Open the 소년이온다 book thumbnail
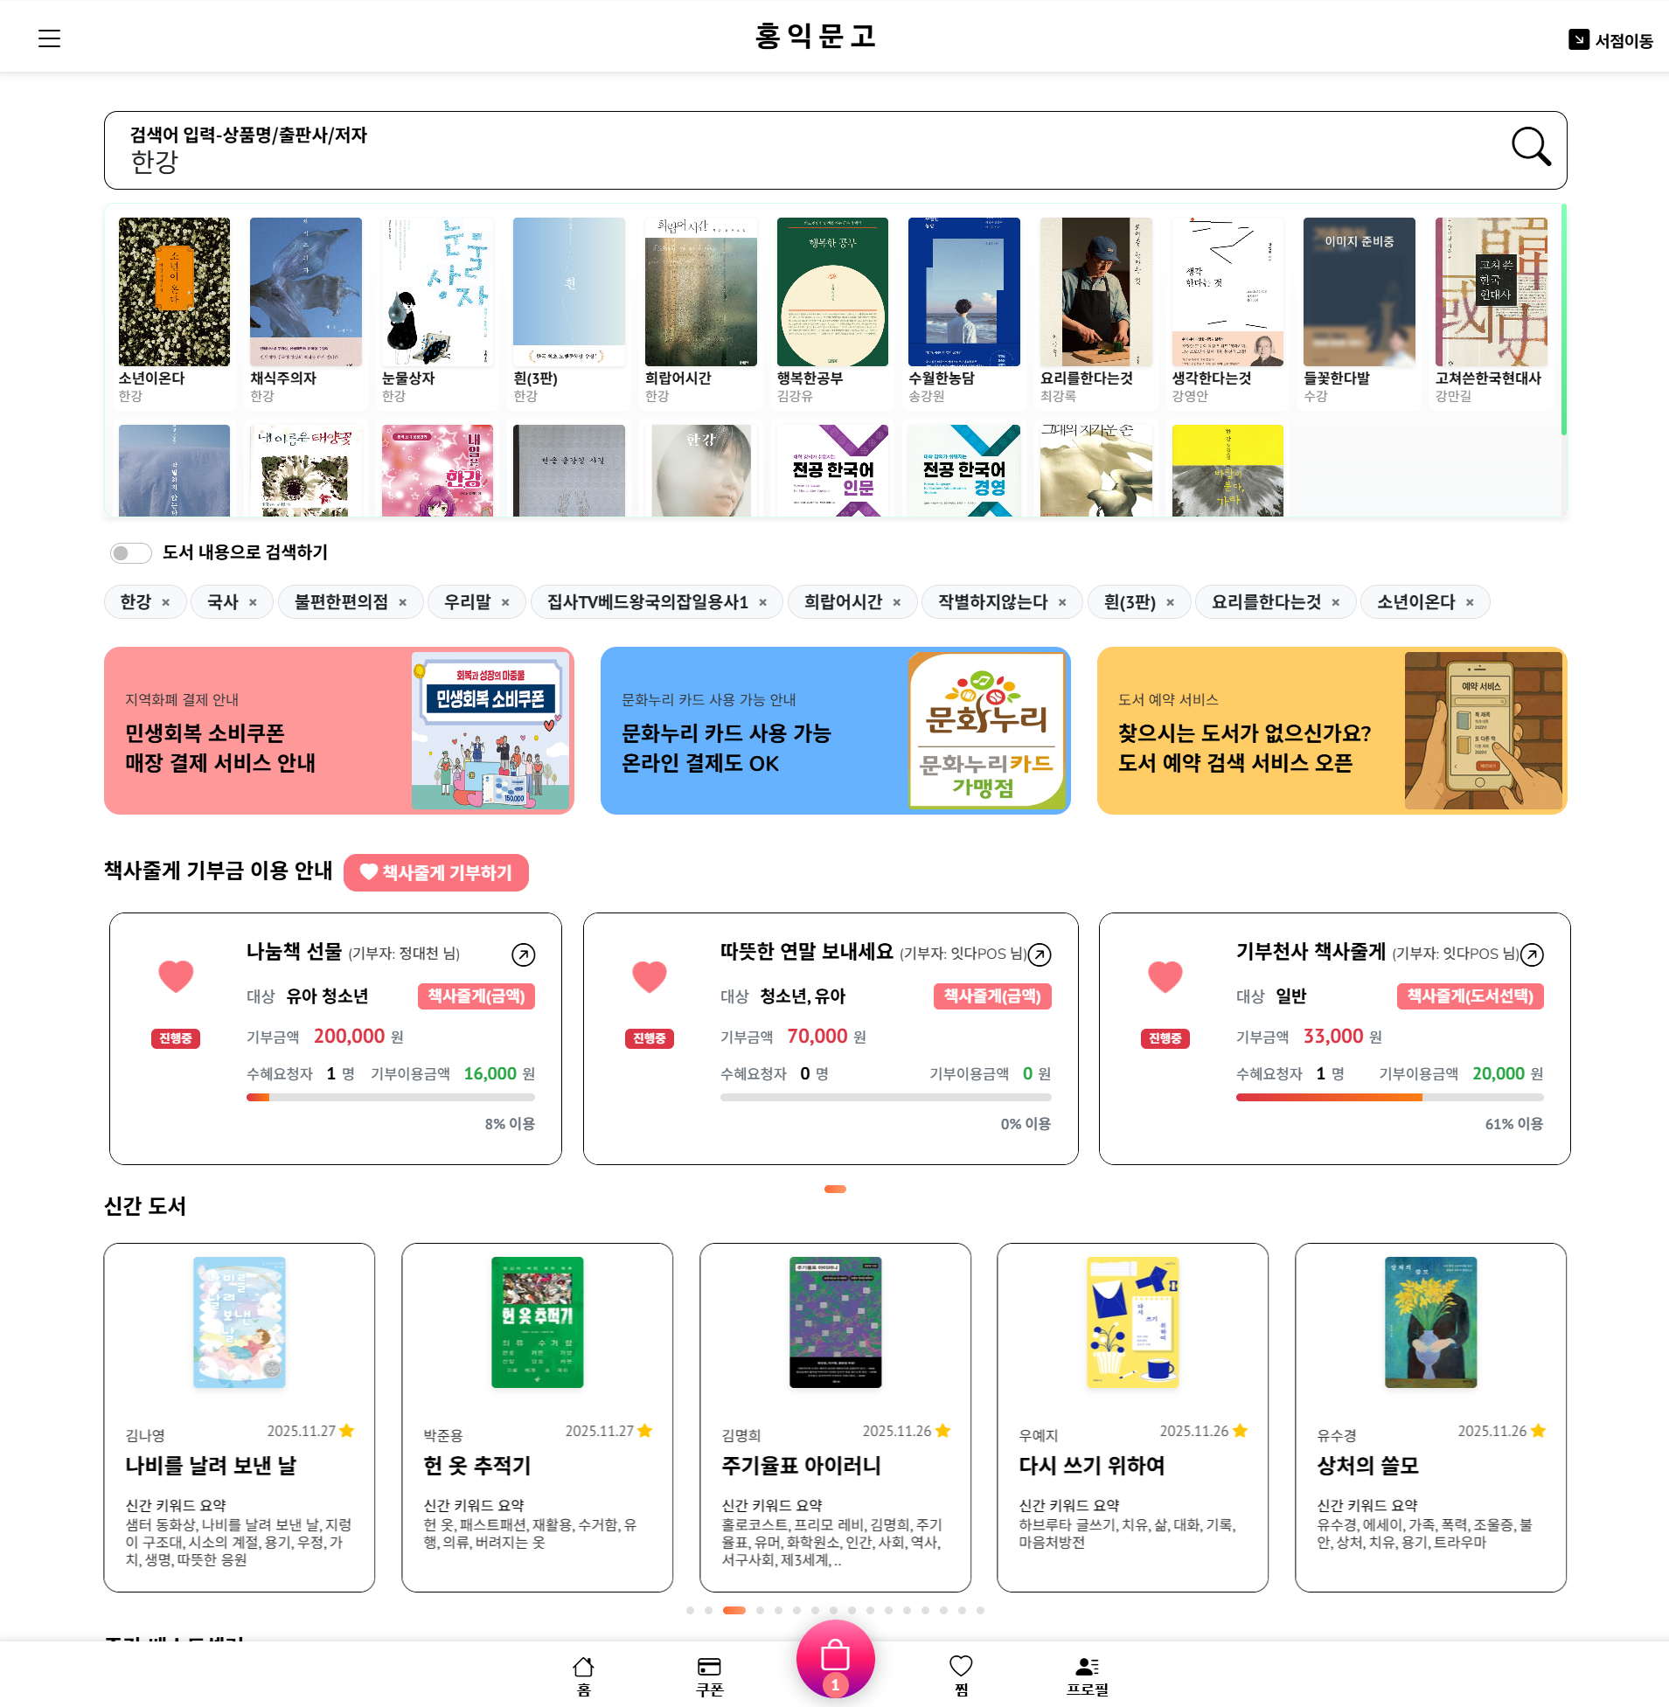Viewport: 1669px width, 1707px height. click(x=174, y=292)
